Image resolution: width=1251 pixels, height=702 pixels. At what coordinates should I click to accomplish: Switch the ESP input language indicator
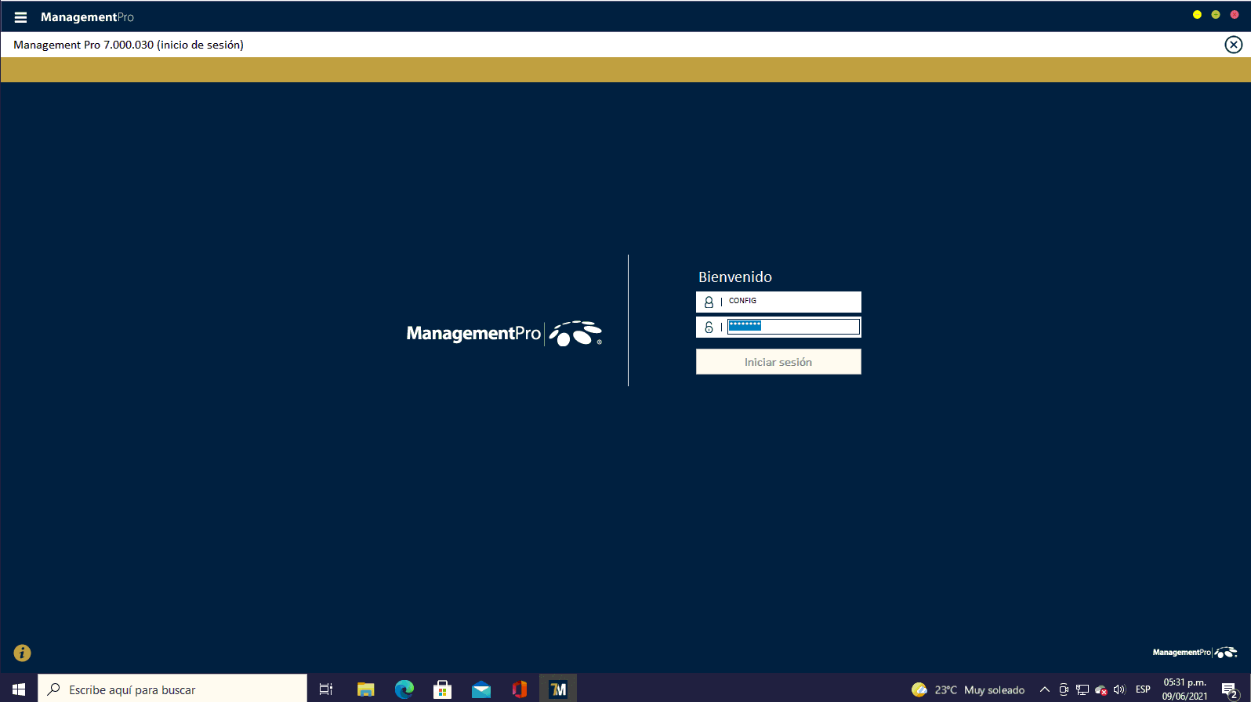(x=1143, y=689)
